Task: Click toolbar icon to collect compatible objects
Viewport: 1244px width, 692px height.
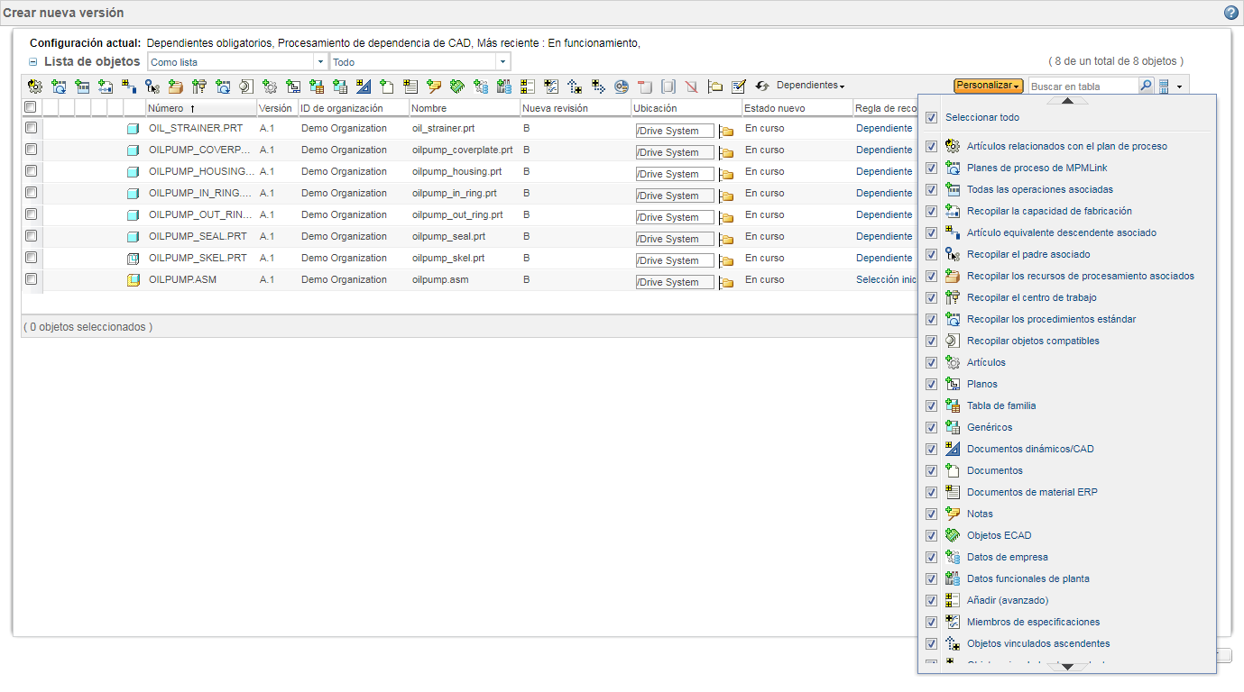Action: 246,86
